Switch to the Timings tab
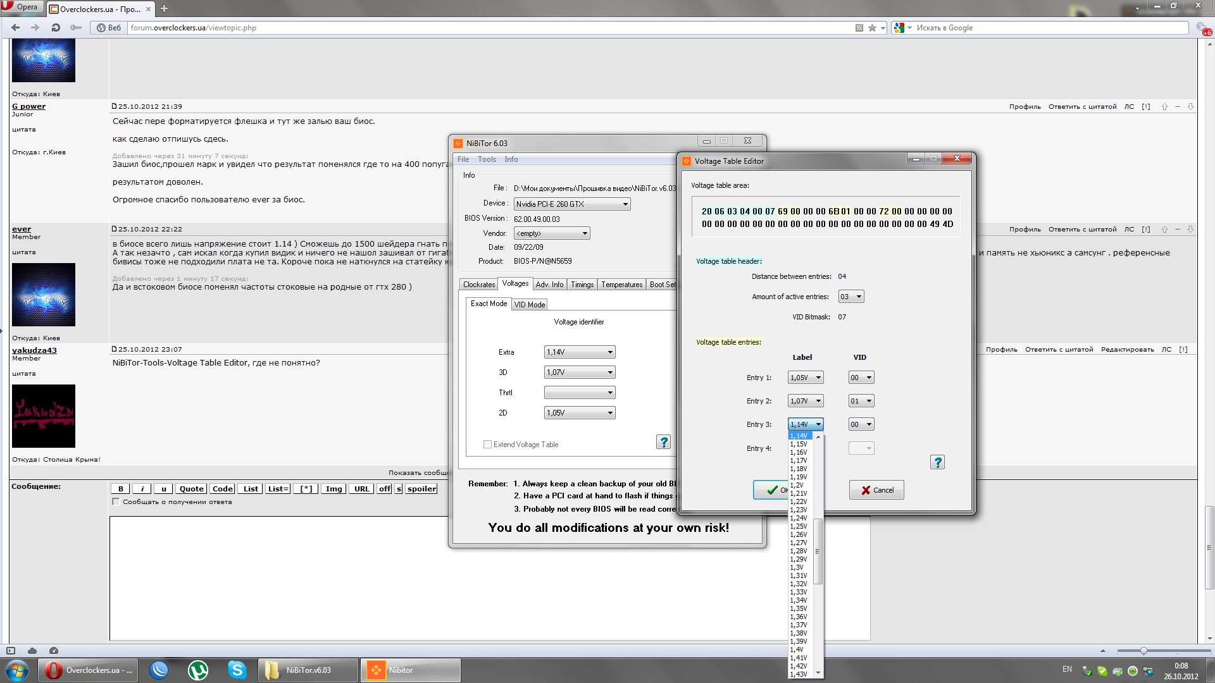1215x683 pixels. coord(582,285)
